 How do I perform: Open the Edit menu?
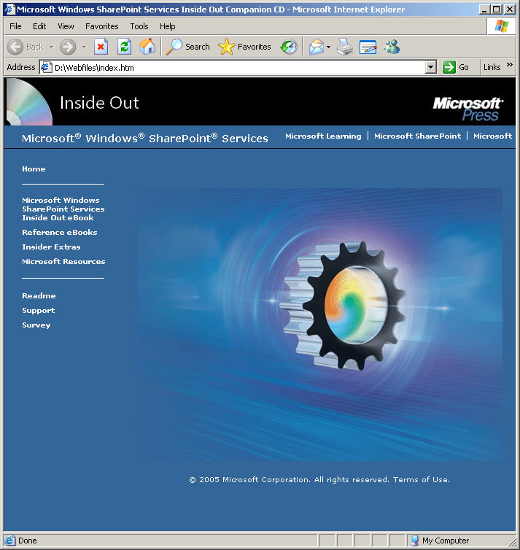pyautogui.click(x=39, y=26)
